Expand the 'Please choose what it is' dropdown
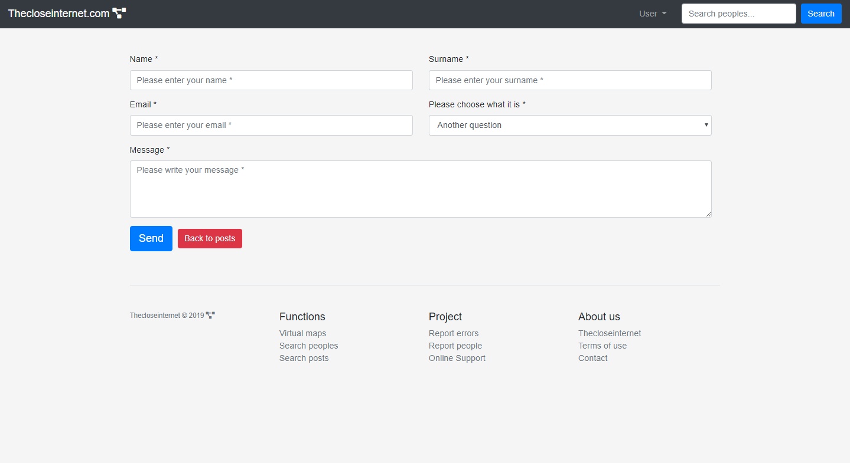Viewport: 850px width, 463px height. tap(569, 125)
